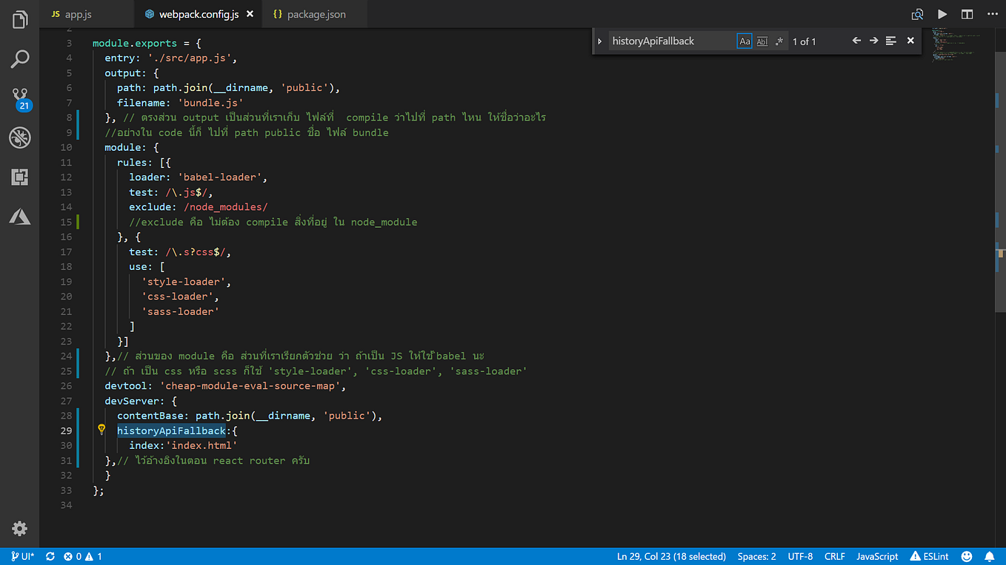Image resolution: width=1006 pixels, height=565 pixels.
Task: Open the Search view from the sidebar
Action: [19, 59]
